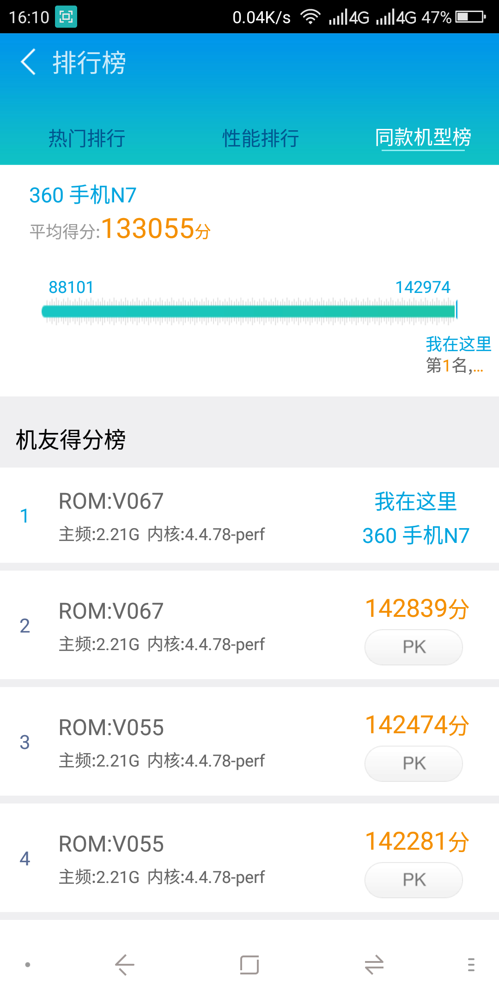Tap the 我在这里 rank marker under the bar
Viewport: 499px width, 998px height.
click(458, 345)
